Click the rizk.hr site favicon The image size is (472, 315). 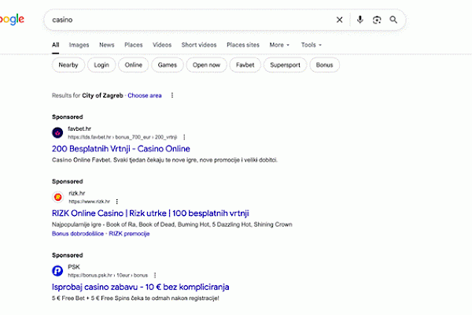[57, 198]
